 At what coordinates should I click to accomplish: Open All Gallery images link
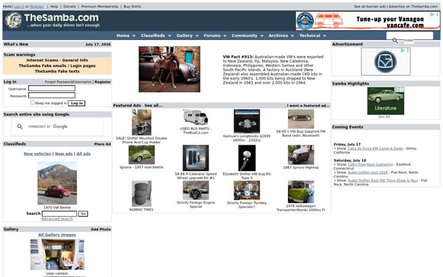57,235
